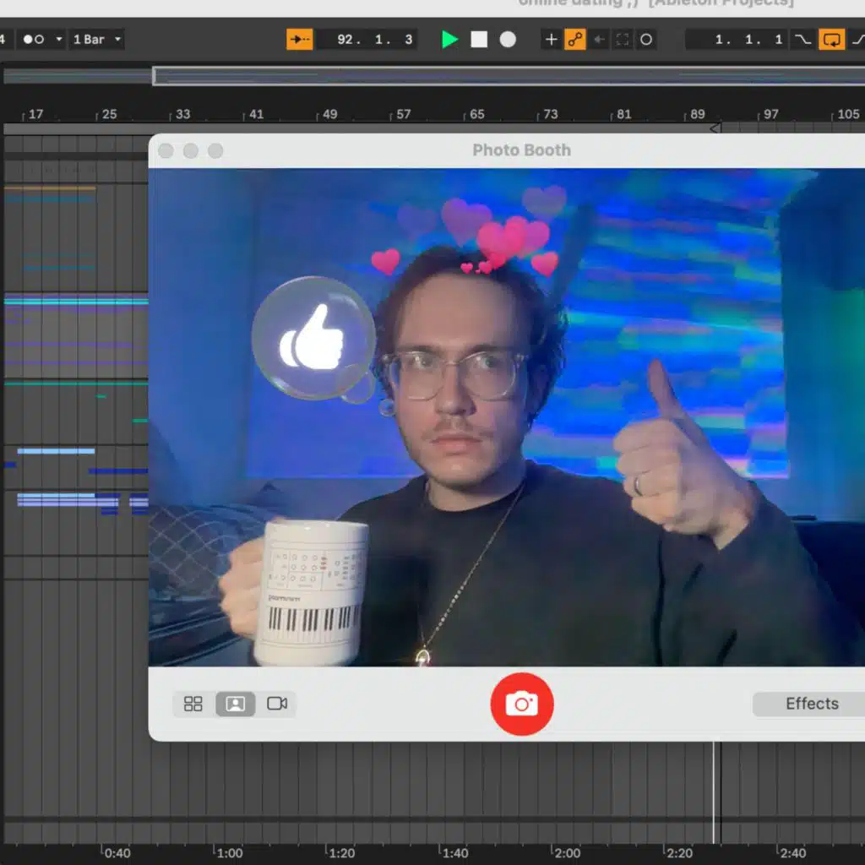
Task: Click the Re-enable Automation arrow icon
Action: [598, 40]
